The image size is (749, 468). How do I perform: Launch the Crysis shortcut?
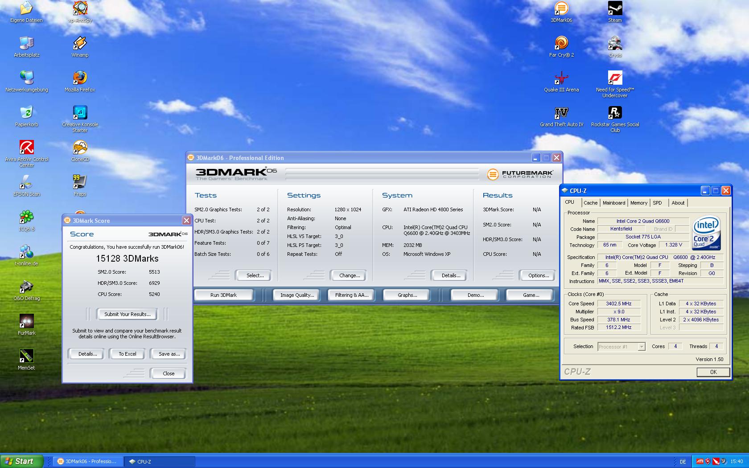coord(615,47)
